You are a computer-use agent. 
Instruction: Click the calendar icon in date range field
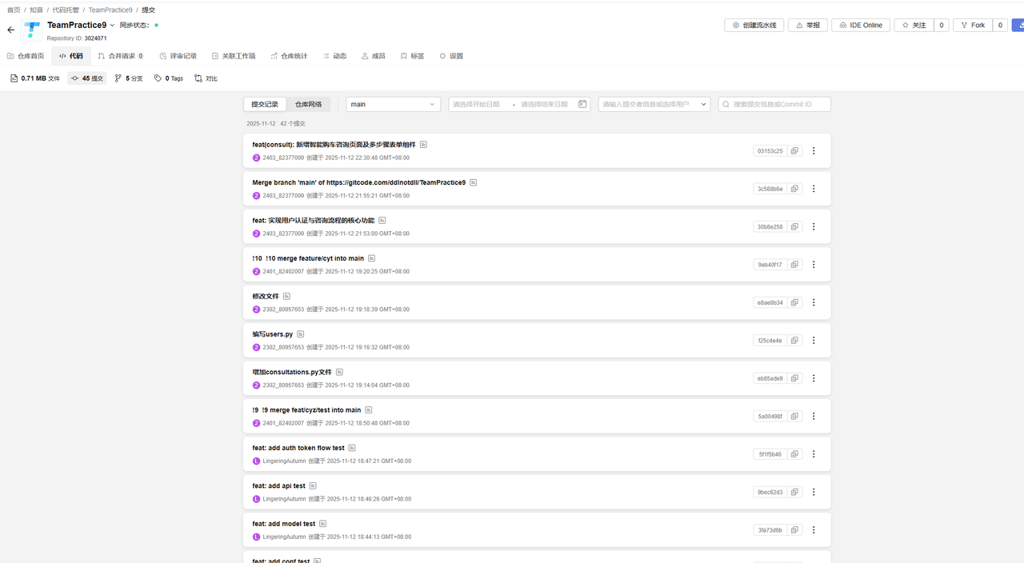582,104
